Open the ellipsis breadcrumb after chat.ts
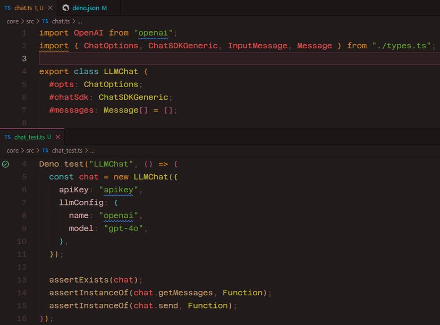Screen dimensions: 440x325 (79, 21)
